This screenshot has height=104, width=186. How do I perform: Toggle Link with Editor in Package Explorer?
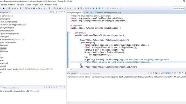pos(53,12)
